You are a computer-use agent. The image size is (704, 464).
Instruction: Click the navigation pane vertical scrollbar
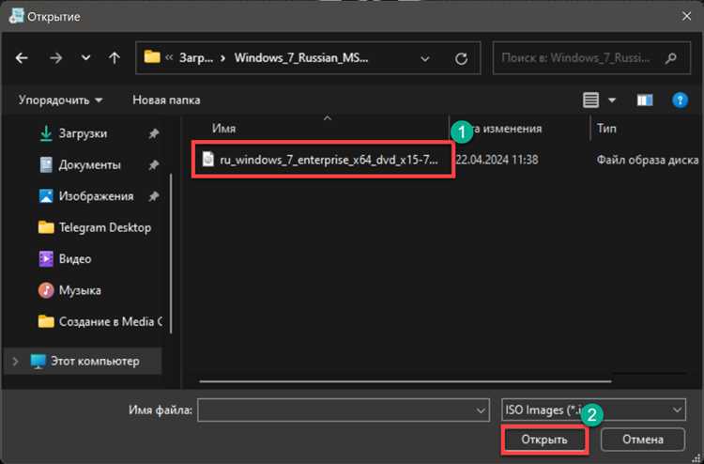coord(171,254)
